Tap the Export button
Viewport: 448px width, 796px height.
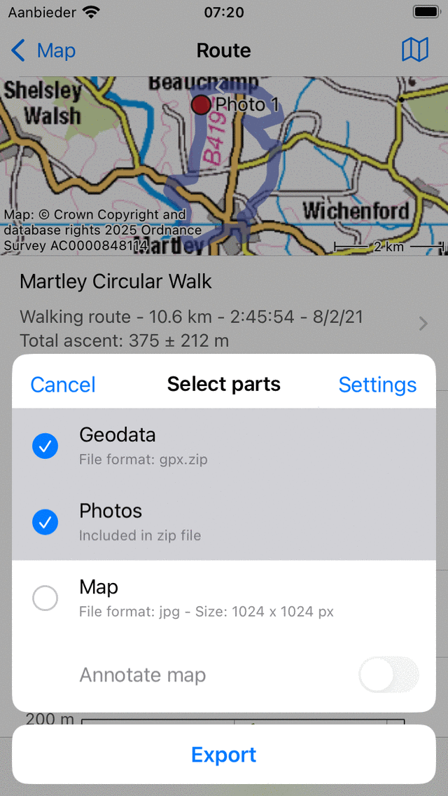[x=224, y=755]
